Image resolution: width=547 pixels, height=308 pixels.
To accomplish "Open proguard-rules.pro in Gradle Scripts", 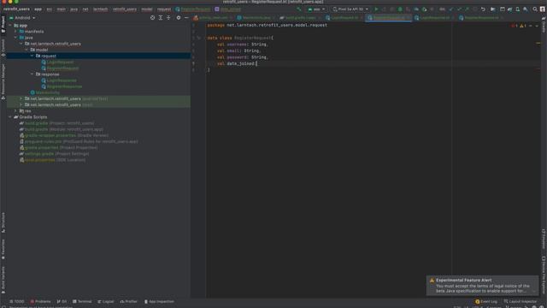I will [x=79, y=141].
